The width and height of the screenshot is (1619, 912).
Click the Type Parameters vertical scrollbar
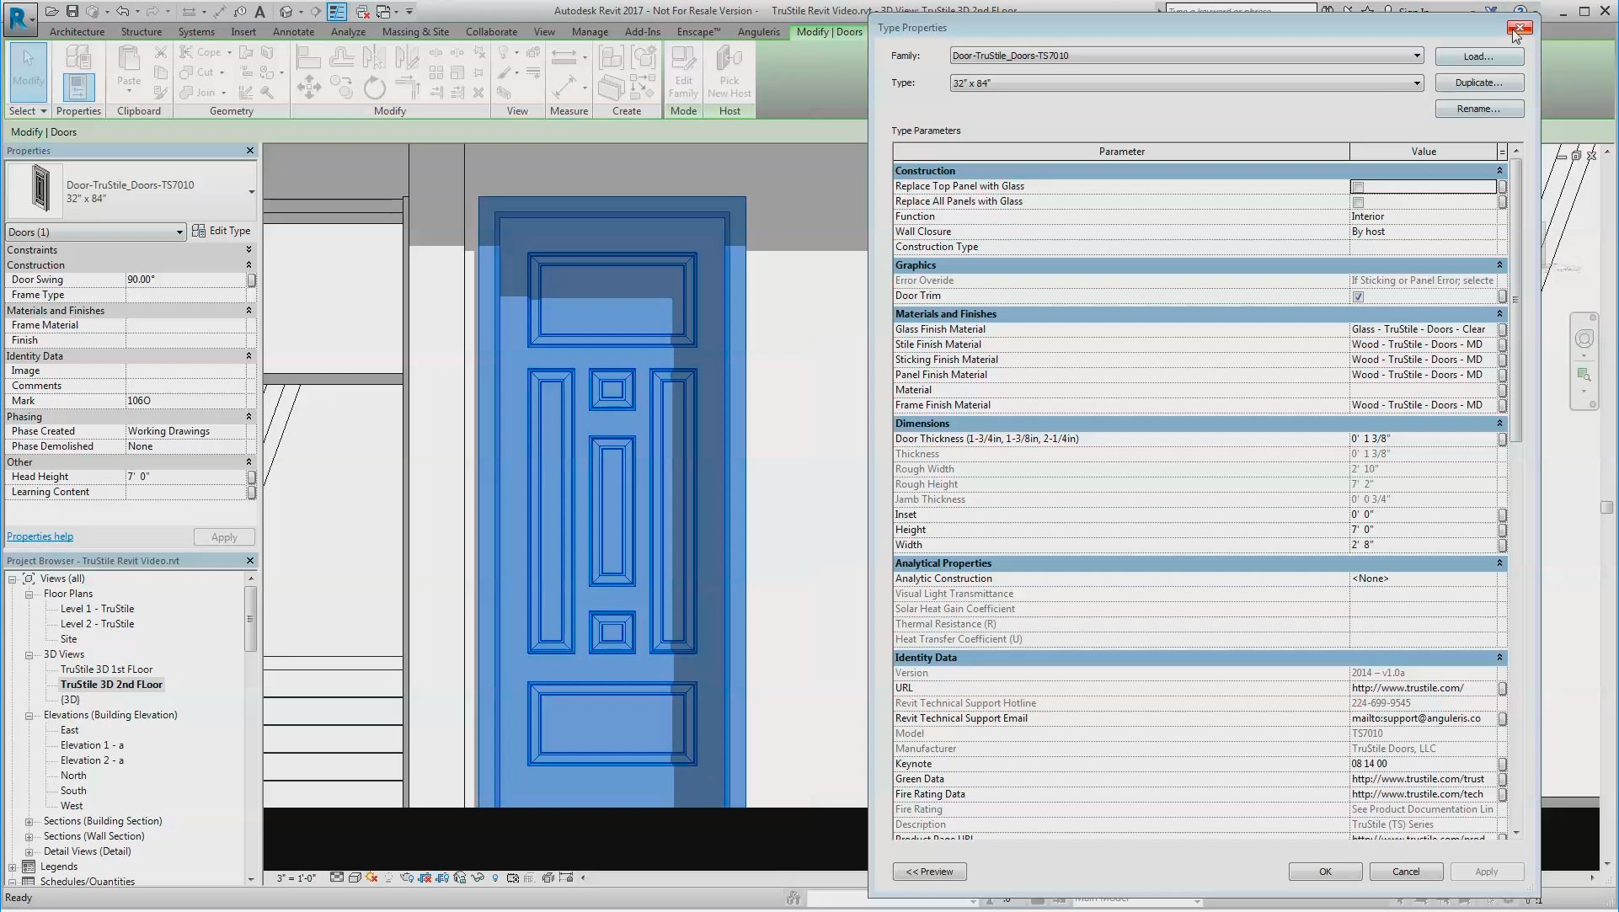tap(1516, 300)
